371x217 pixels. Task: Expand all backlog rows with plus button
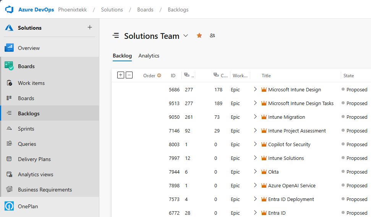121,75
